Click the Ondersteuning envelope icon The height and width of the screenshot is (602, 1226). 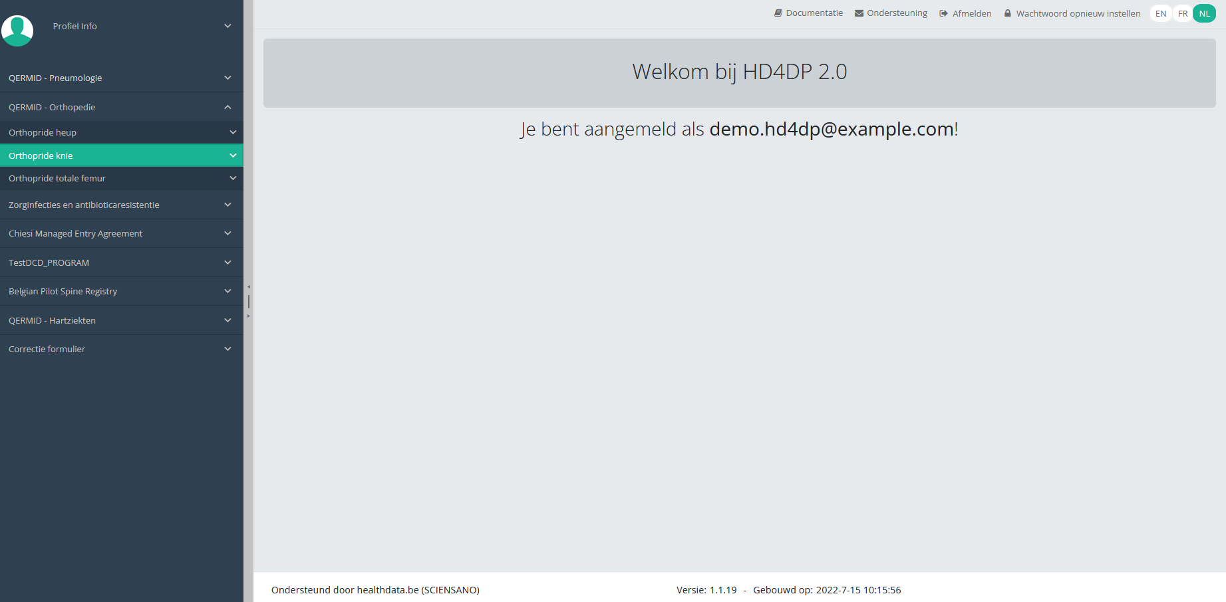(859, 13)
